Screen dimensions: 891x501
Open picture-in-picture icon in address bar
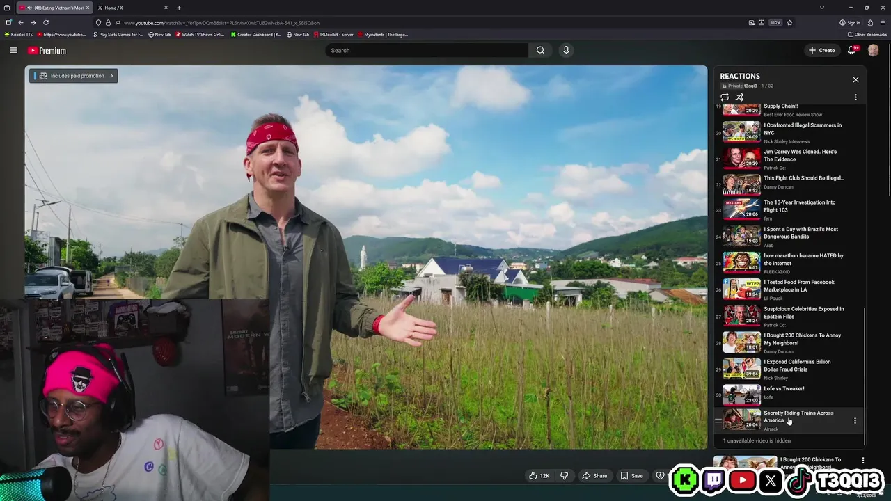point(752,22)
